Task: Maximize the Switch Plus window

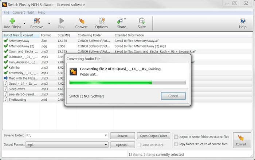Action: (235, 3)
